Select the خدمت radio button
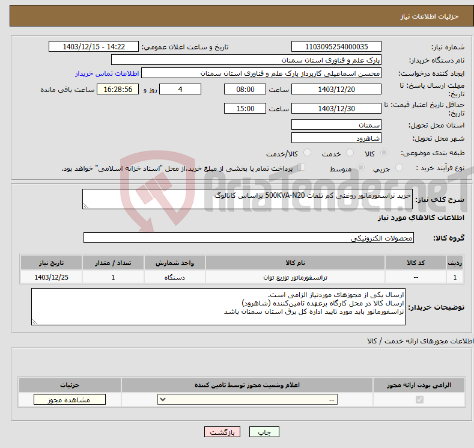Image resolution: width=474 pixels, height=448 pixels. pos(350,153)
